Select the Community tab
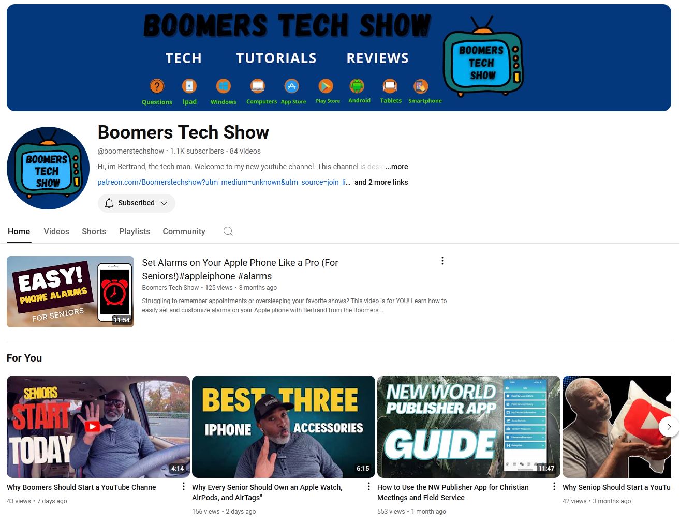The width and height of the screenshot is (680, 525). pyautogui.click(x=184, y=231)
